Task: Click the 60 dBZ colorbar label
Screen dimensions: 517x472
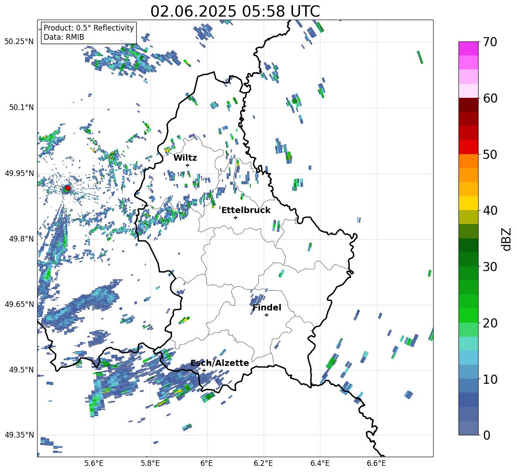Action: coord(490,98)
